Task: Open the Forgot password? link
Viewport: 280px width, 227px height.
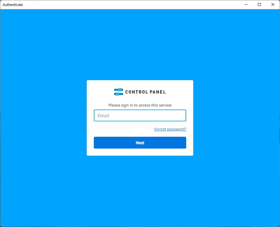Action: pos(170,129)
